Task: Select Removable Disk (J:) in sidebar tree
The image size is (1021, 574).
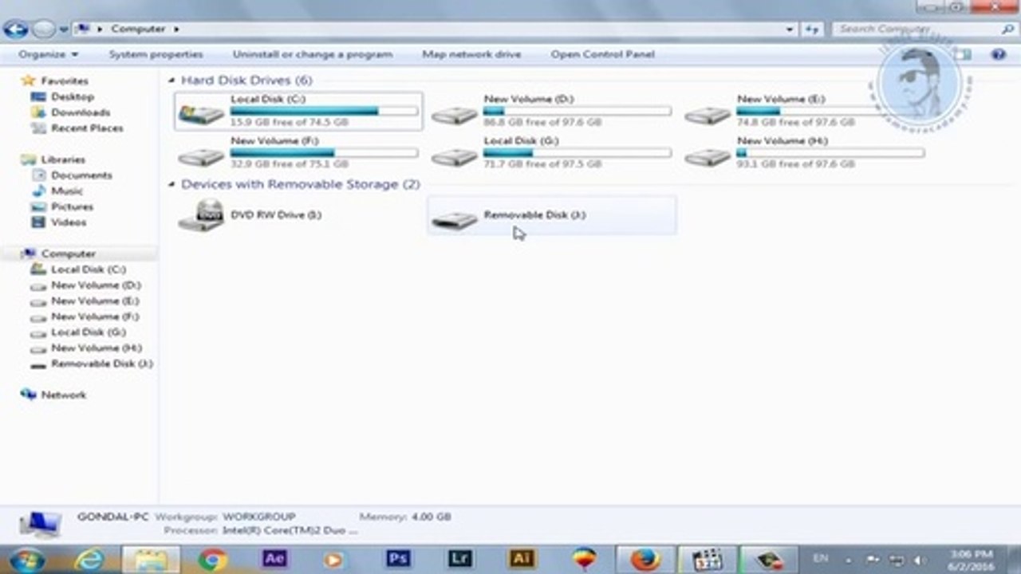Action: pyautogui.click(x=101, y=364)
